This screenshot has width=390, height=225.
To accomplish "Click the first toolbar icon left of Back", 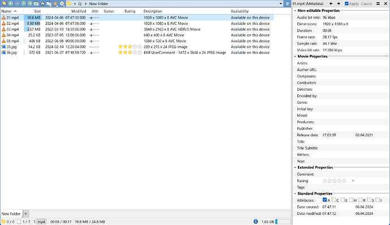I will coord(4,4).
